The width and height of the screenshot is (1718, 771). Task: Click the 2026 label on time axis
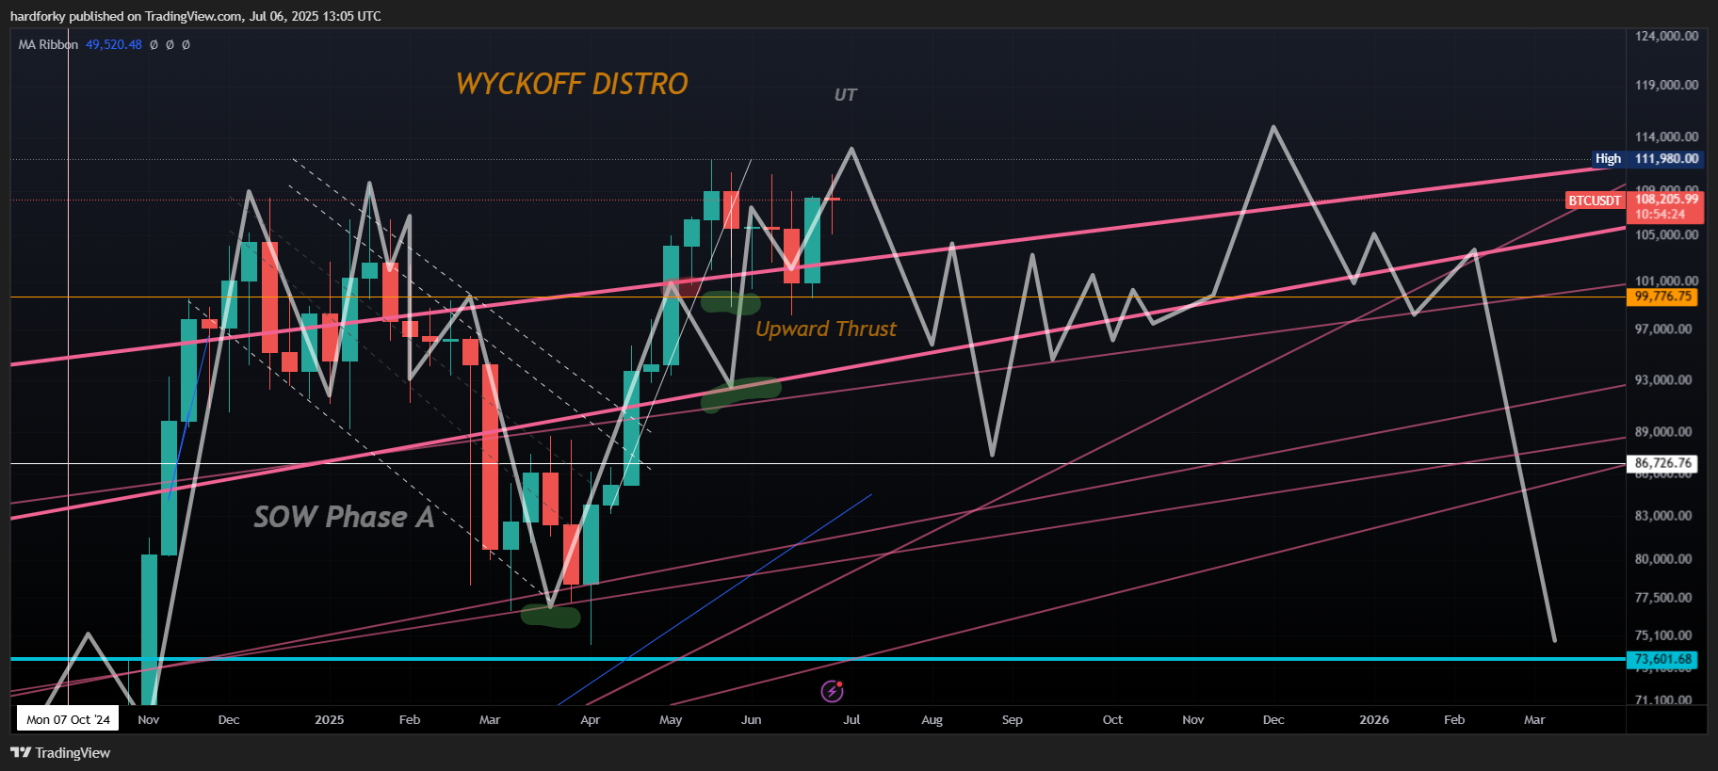(1373, 719)
